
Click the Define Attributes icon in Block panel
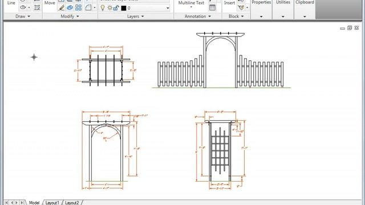pos(241,7)
